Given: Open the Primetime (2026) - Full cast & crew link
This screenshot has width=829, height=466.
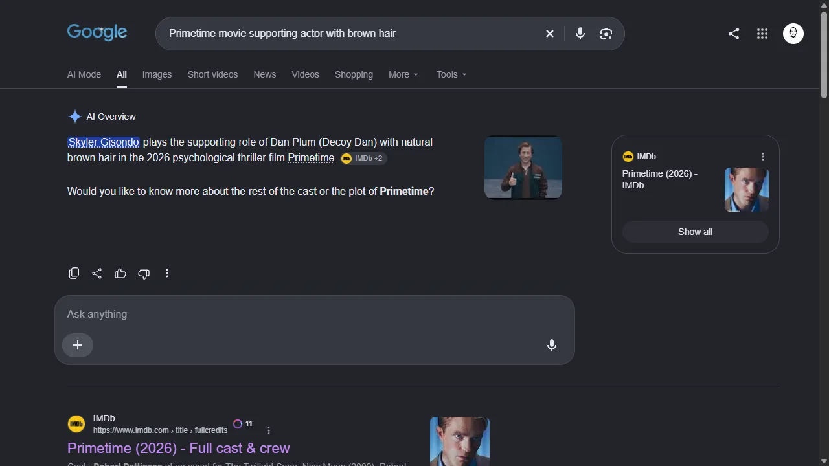Looking at the screenshot, I should 179,448.
